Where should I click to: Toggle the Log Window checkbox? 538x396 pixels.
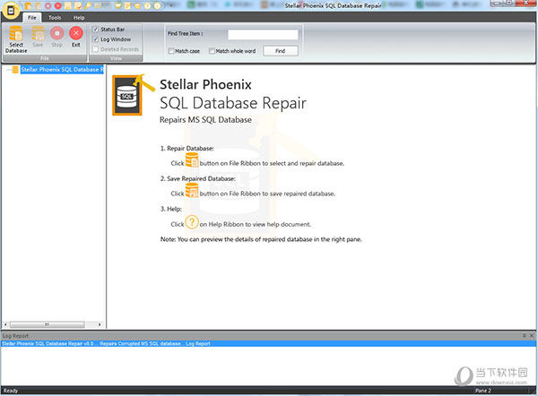(95, 39)
